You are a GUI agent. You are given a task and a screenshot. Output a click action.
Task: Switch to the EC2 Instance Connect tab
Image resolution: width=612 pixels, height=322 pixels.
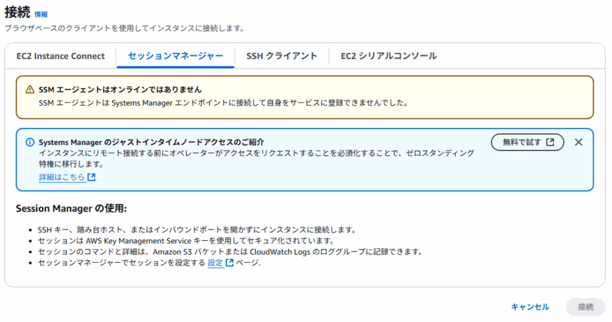61,56
